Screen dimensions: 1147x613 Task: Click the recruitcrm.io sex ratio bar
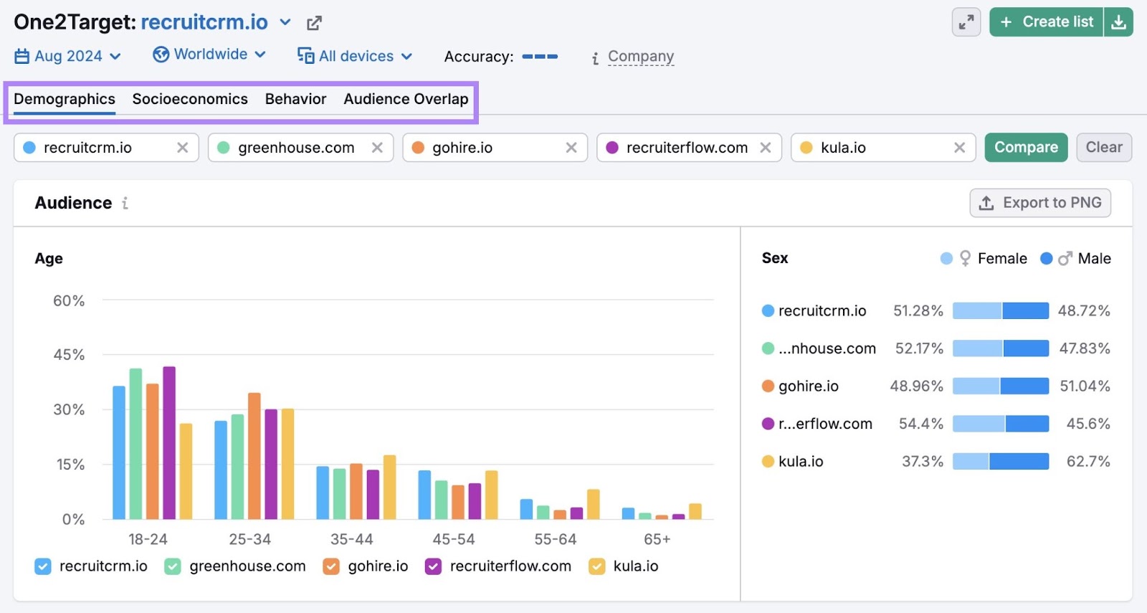(1001, 310)
